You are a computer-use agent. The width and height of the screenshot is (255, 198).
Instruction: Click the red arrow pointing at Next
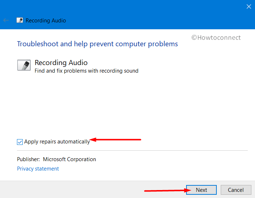[168, 190]
